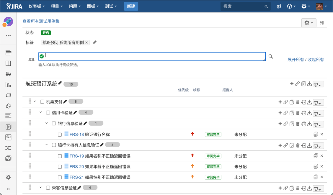
Task: Click the copy icon on FRS-18 row
Action: tap(316, 135)
